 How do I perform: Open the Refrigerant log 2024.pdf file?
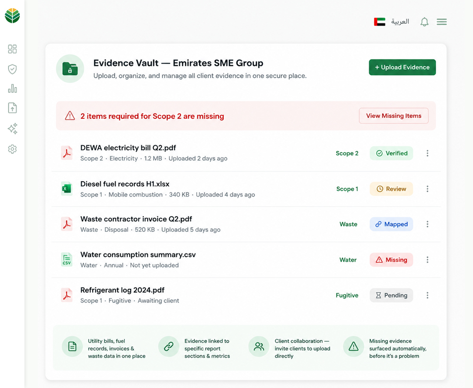tap(122, 290)
